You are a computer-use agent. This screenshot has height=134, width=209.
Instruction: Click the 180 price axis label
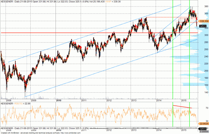206,78
